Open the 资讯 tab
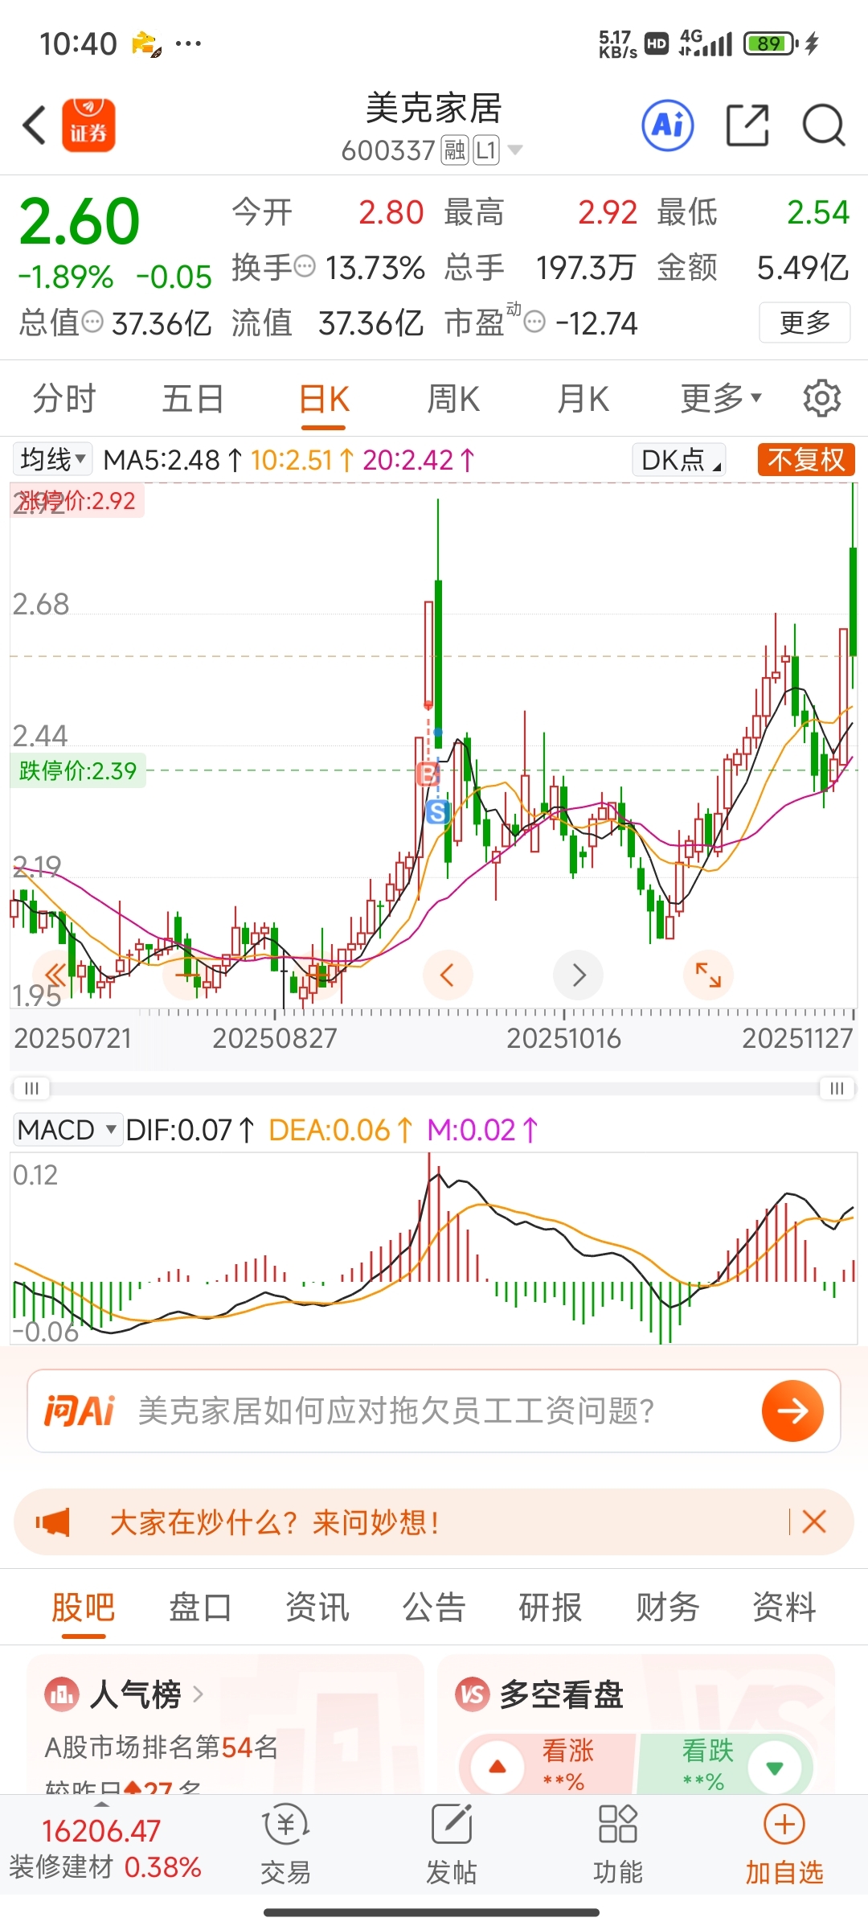This screenshot has width=868, height=1930. [x=317, y=1607]
